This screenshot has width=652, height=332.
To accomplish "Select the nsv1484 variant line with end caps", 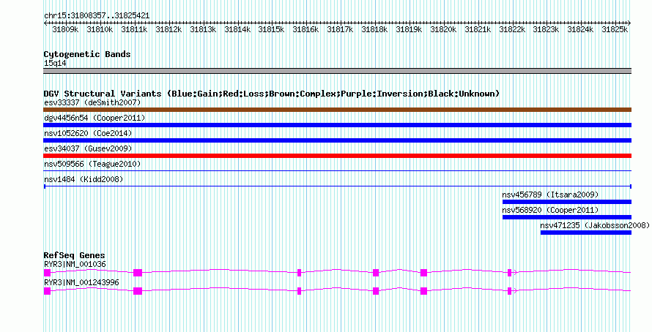I will coord(337,186).
